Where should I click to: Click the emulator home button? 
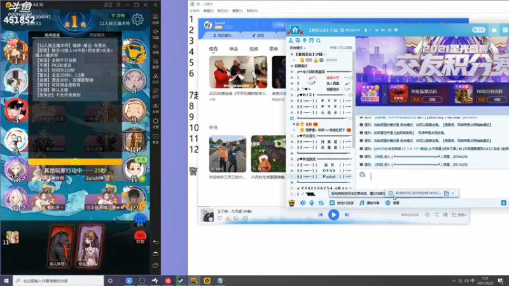(x=156, y=254)
